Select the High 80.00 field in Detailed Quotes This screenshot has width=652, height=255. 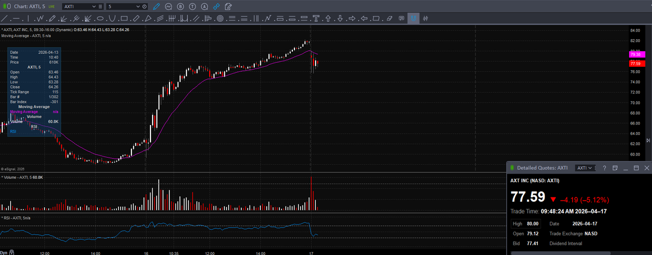526,223
